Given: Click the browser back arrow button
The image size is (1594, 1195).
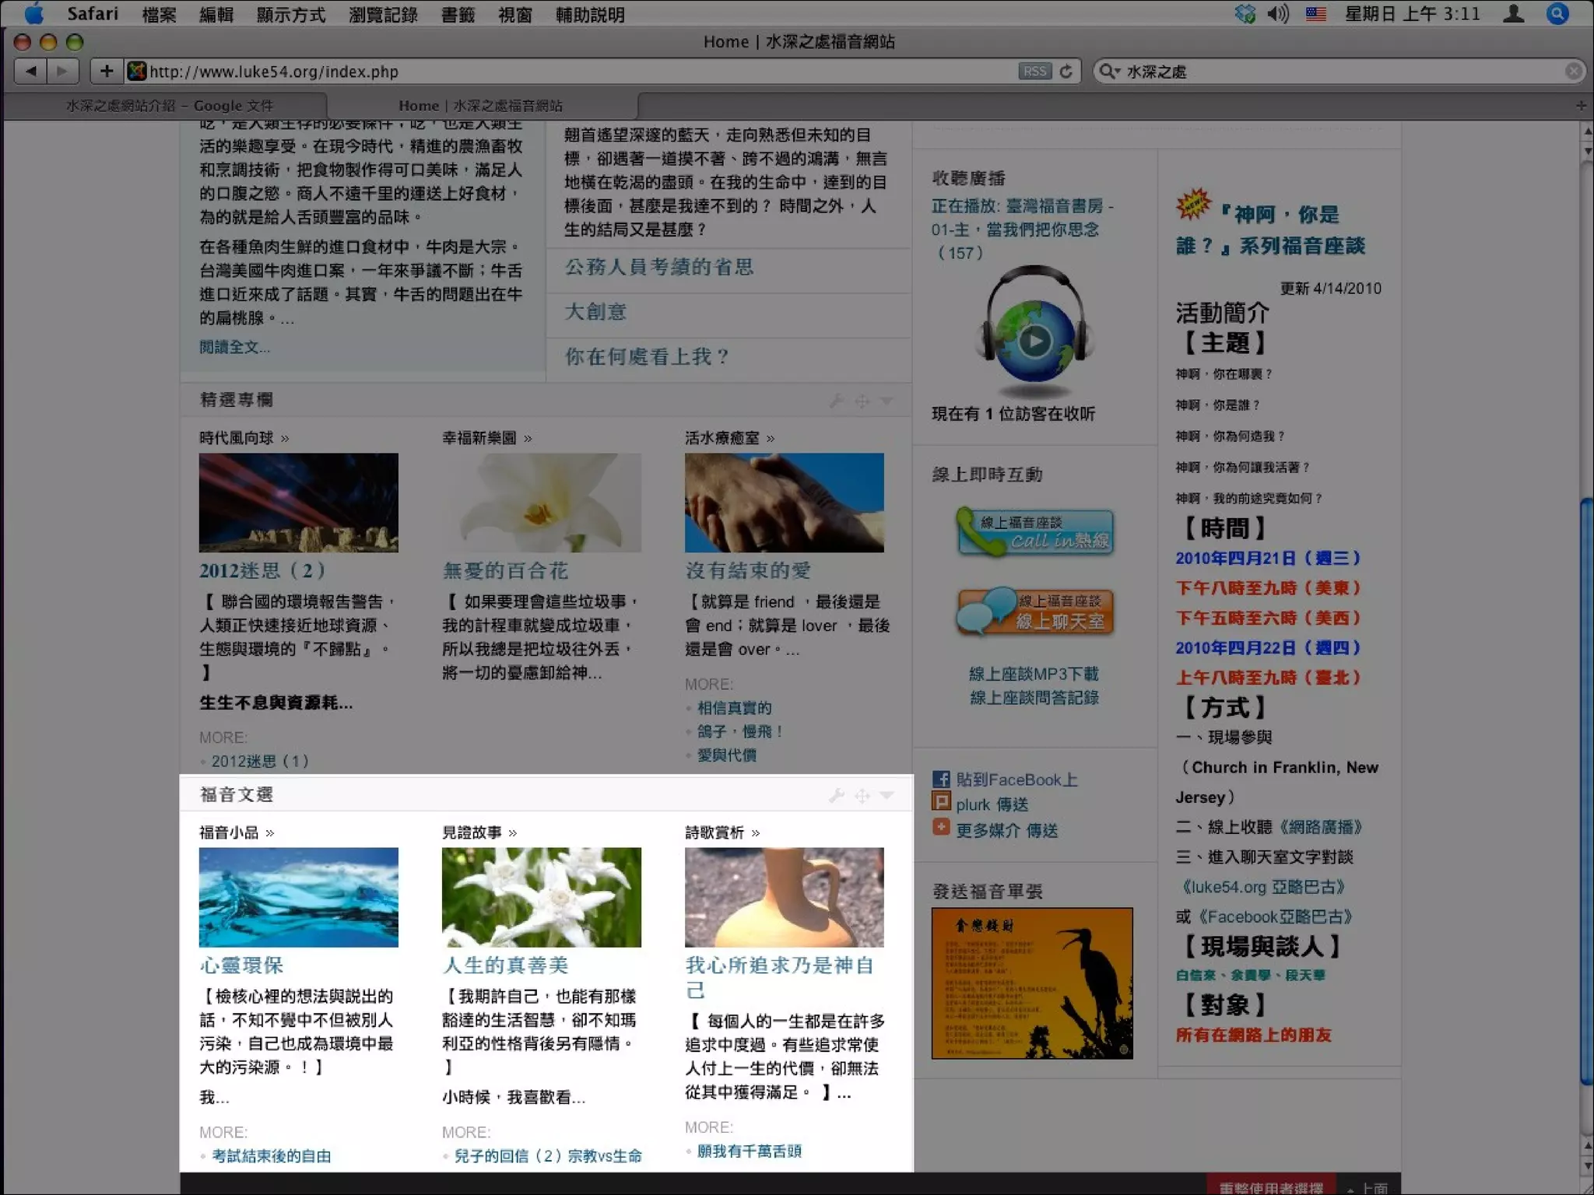Looking at the screenshot, I should coord(31,72).
